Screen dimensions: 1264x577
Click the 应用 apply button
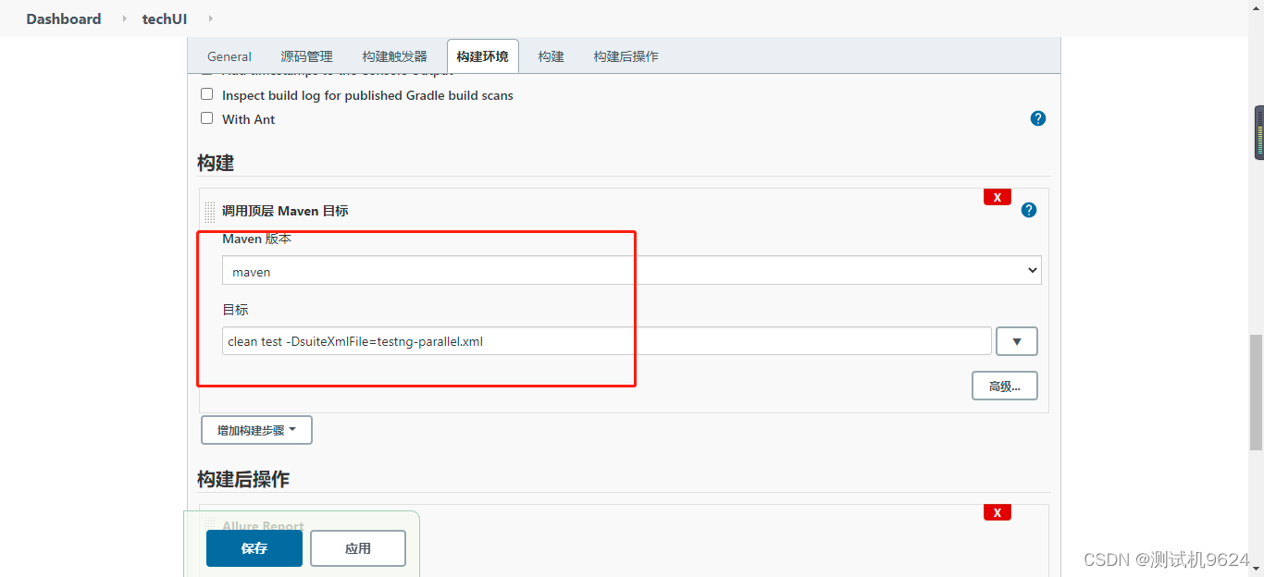point(358,548)
